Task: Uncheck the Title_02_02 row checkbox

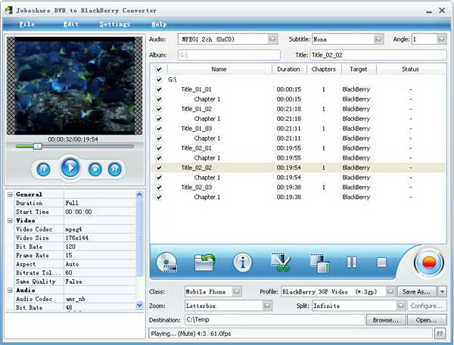Action: click(x=159, y=168)
